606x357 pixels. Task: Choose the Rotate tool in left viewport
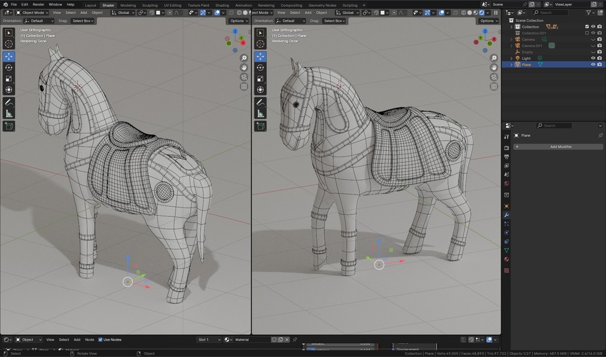click(9, 67)
